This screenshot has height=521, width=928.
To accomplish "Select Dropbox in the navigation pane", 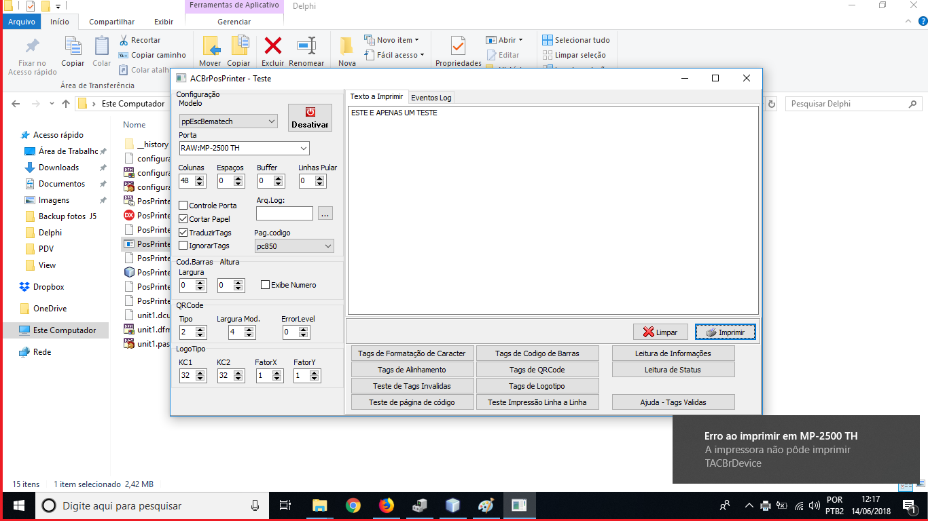I will pyautogui.click(x=49, y=287).
